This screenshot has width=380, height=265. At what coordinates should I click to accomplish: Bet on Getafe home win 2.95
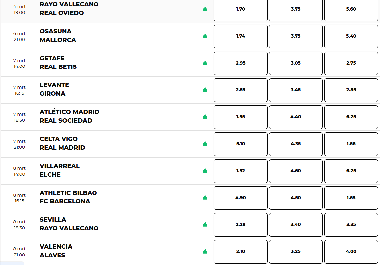coord(240,63)
